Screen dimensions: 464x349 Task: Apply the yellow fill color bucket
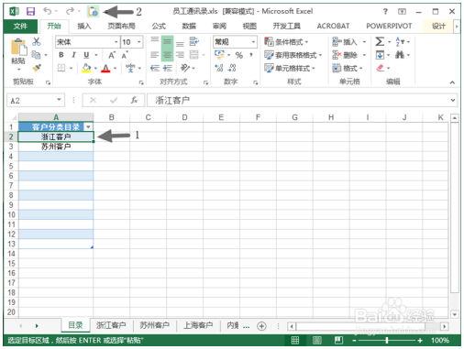[x=86, y=68]
